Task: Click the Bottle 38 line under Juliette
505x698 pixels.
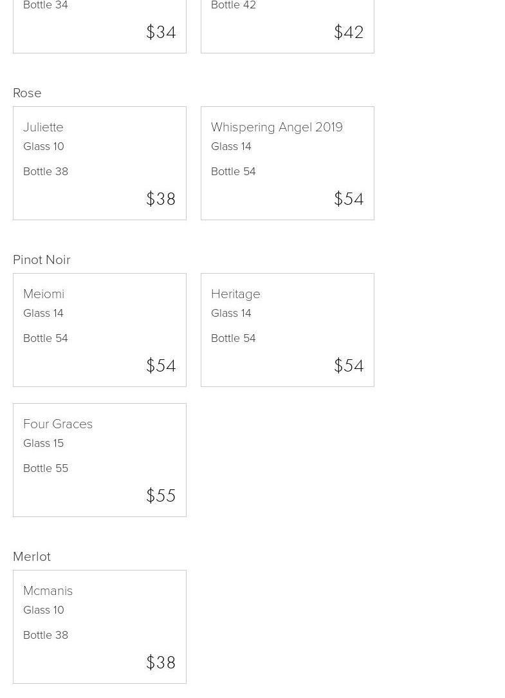Action: [x=46, y=171]
